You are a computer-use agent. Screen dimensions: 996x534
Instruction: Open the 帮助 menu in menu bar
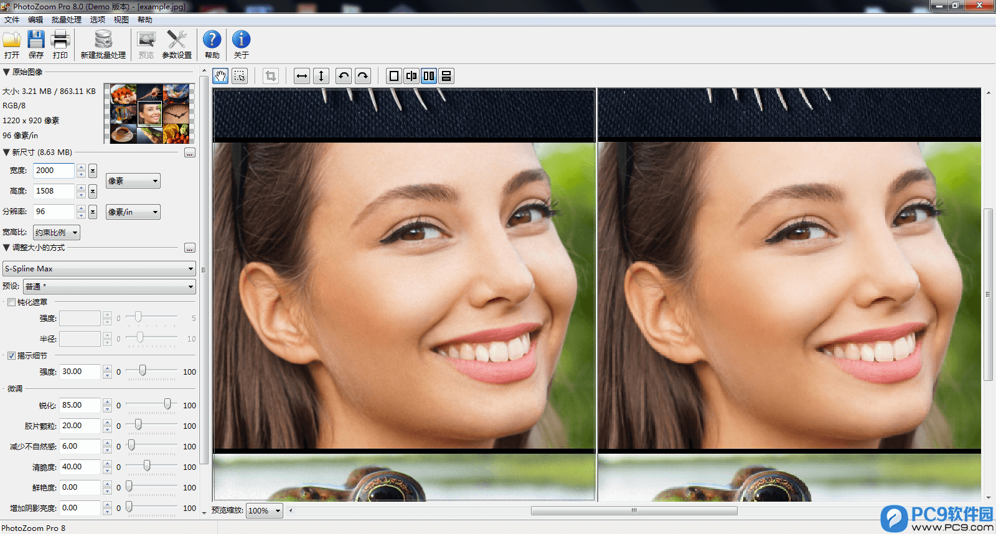[145, 20]
